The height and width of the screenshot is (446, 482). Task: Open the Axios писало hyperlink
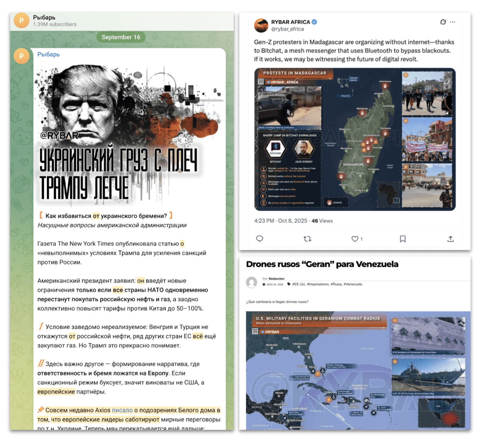pos(122,410)
